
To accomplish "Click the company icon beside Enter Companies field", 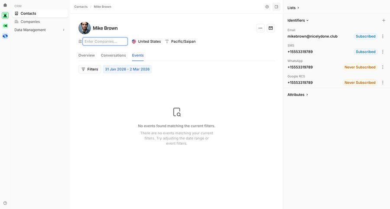I will (80, 41).
